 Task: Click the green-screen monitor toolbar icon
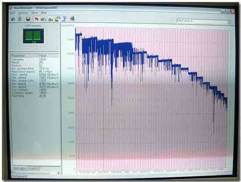[x=57, y=19]
